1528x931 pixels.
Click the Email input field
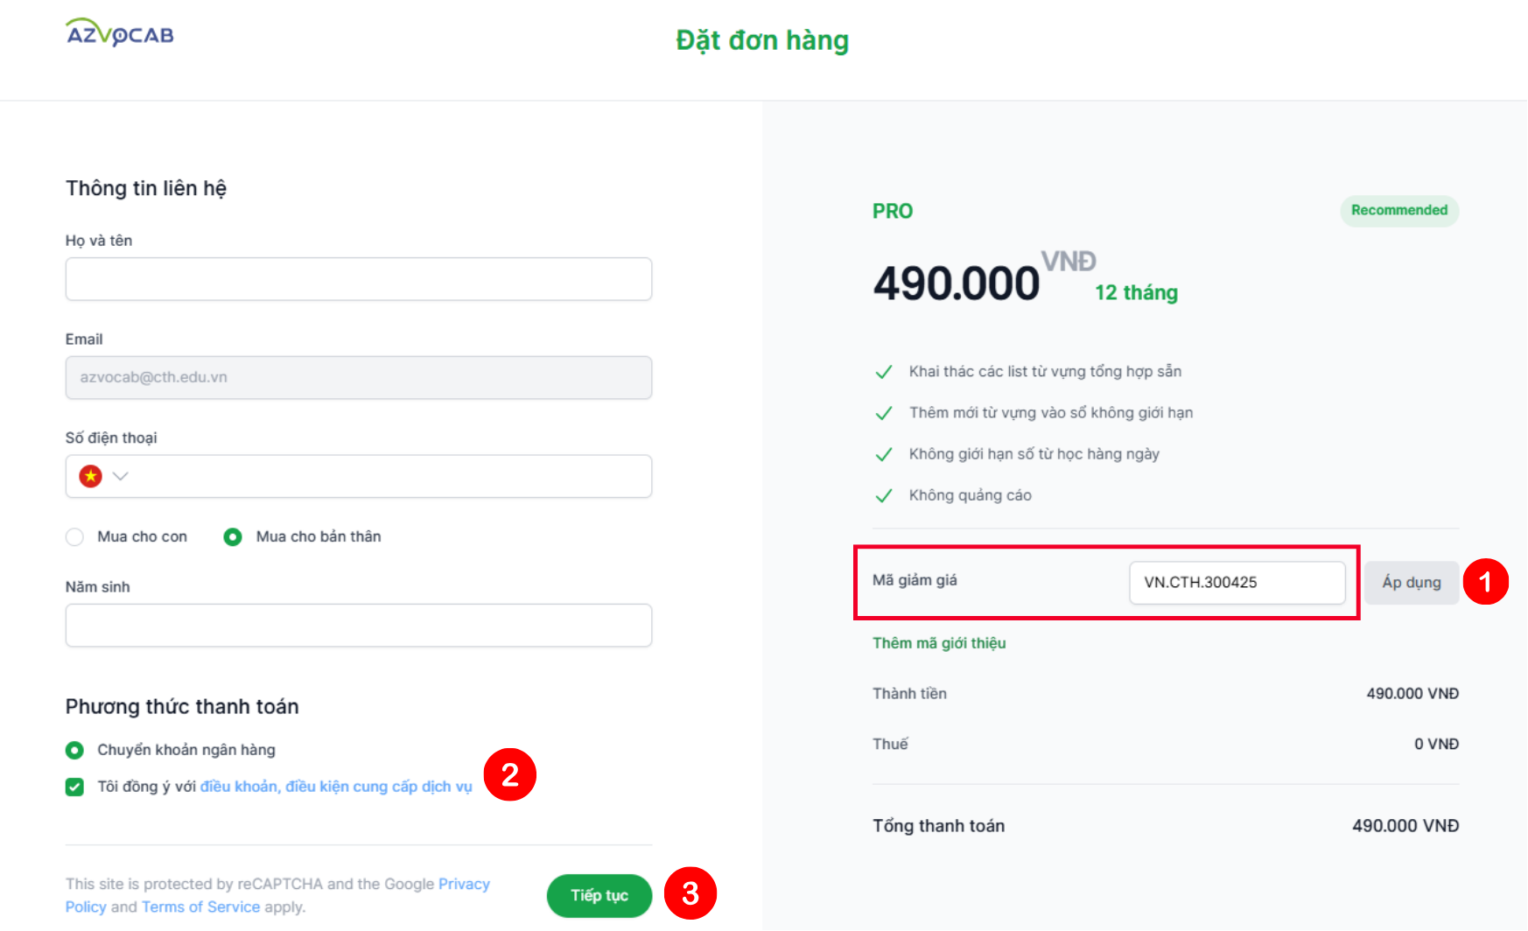[x=358, y=378]
